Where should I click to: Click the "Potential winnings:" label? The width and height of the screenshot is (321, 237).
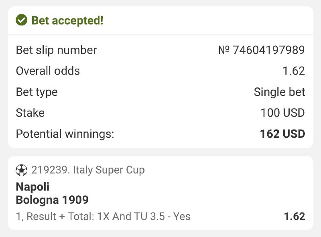(65, 134)
